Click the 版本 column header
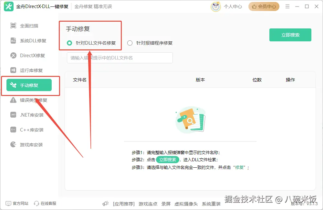Viewport: 323px width, 210px height. point(200,80)
